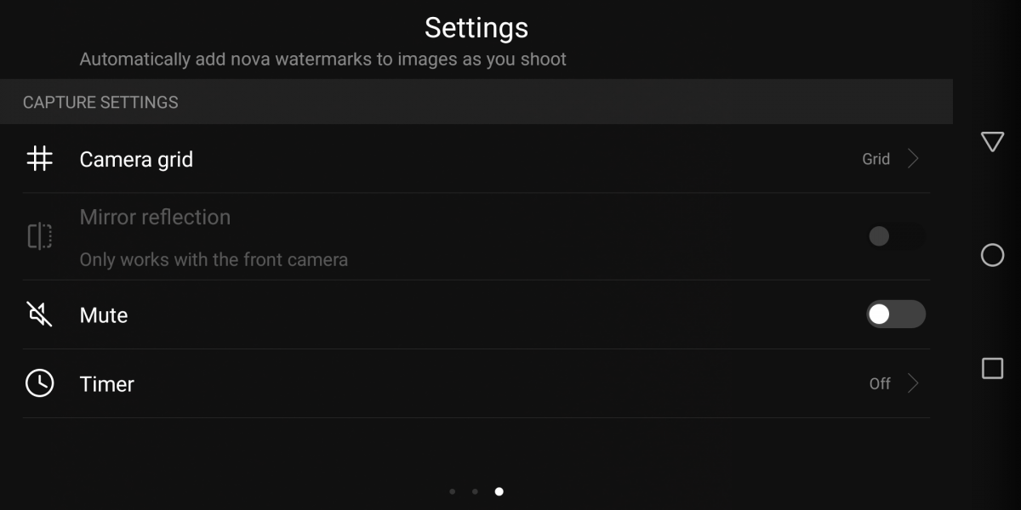Toggle the Mirror reflection switch
1021x510 pixels.
coord(895,236)
